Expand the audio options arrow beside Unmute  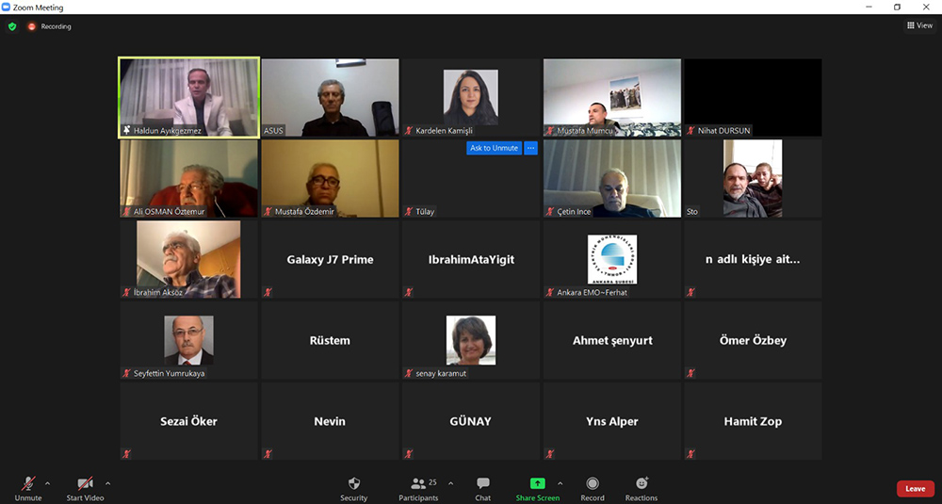[47, 483]
